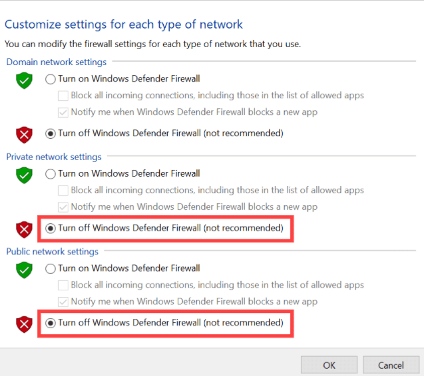Click red shield icon under Domain network settings

25,135
